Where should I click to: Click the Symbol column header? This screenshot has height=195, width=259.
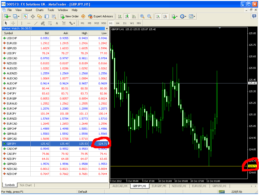tap(16, 33)
